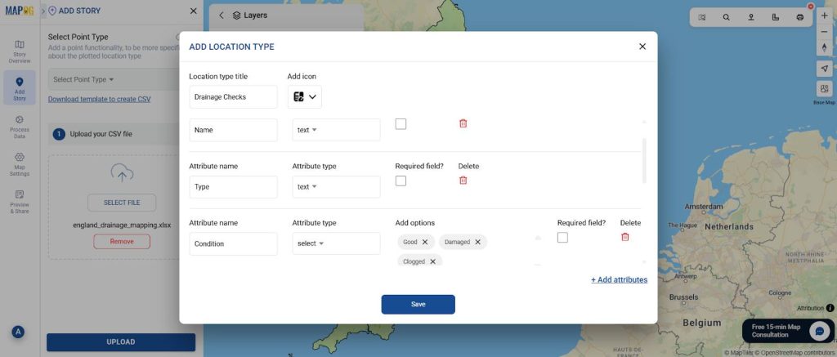
Task: Click the Save button
Action: [x=418, y=304]
